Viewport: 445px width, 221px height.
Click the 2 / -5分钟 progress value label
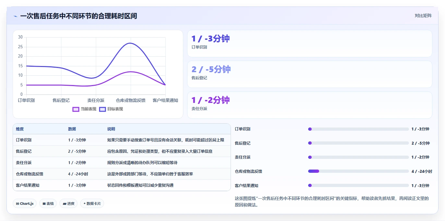tap(421, 143)
